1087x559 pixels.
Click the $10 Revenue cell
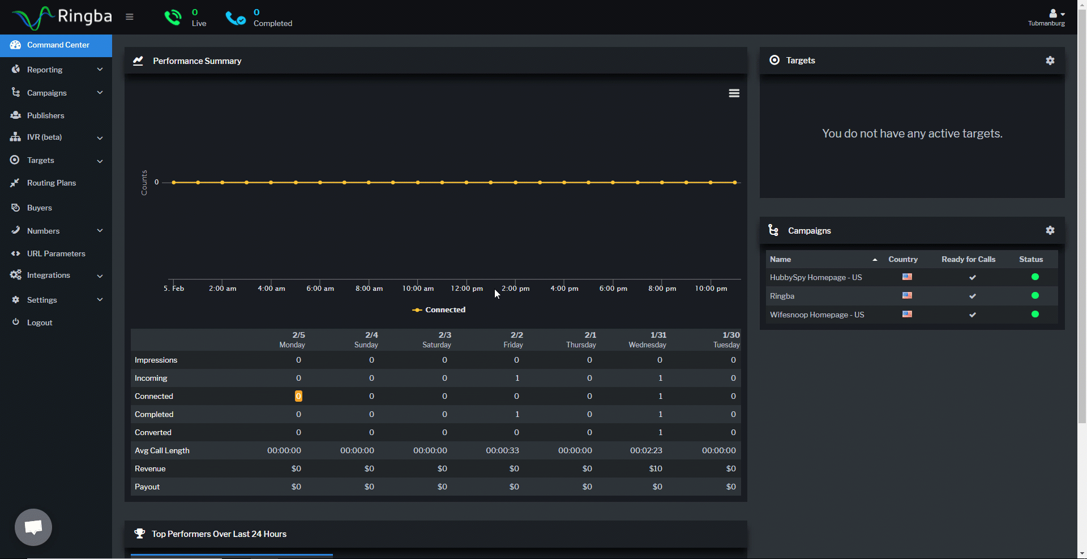coord(656,468)
